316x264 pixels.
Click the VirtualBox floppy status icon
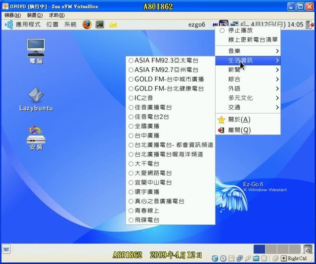[x=231, y=258]
